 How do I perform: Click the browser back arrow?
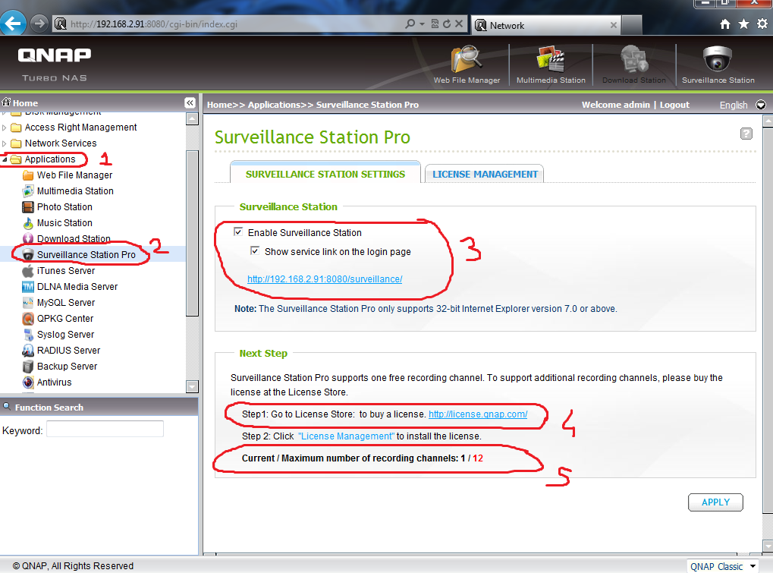(x=14, y=24)
